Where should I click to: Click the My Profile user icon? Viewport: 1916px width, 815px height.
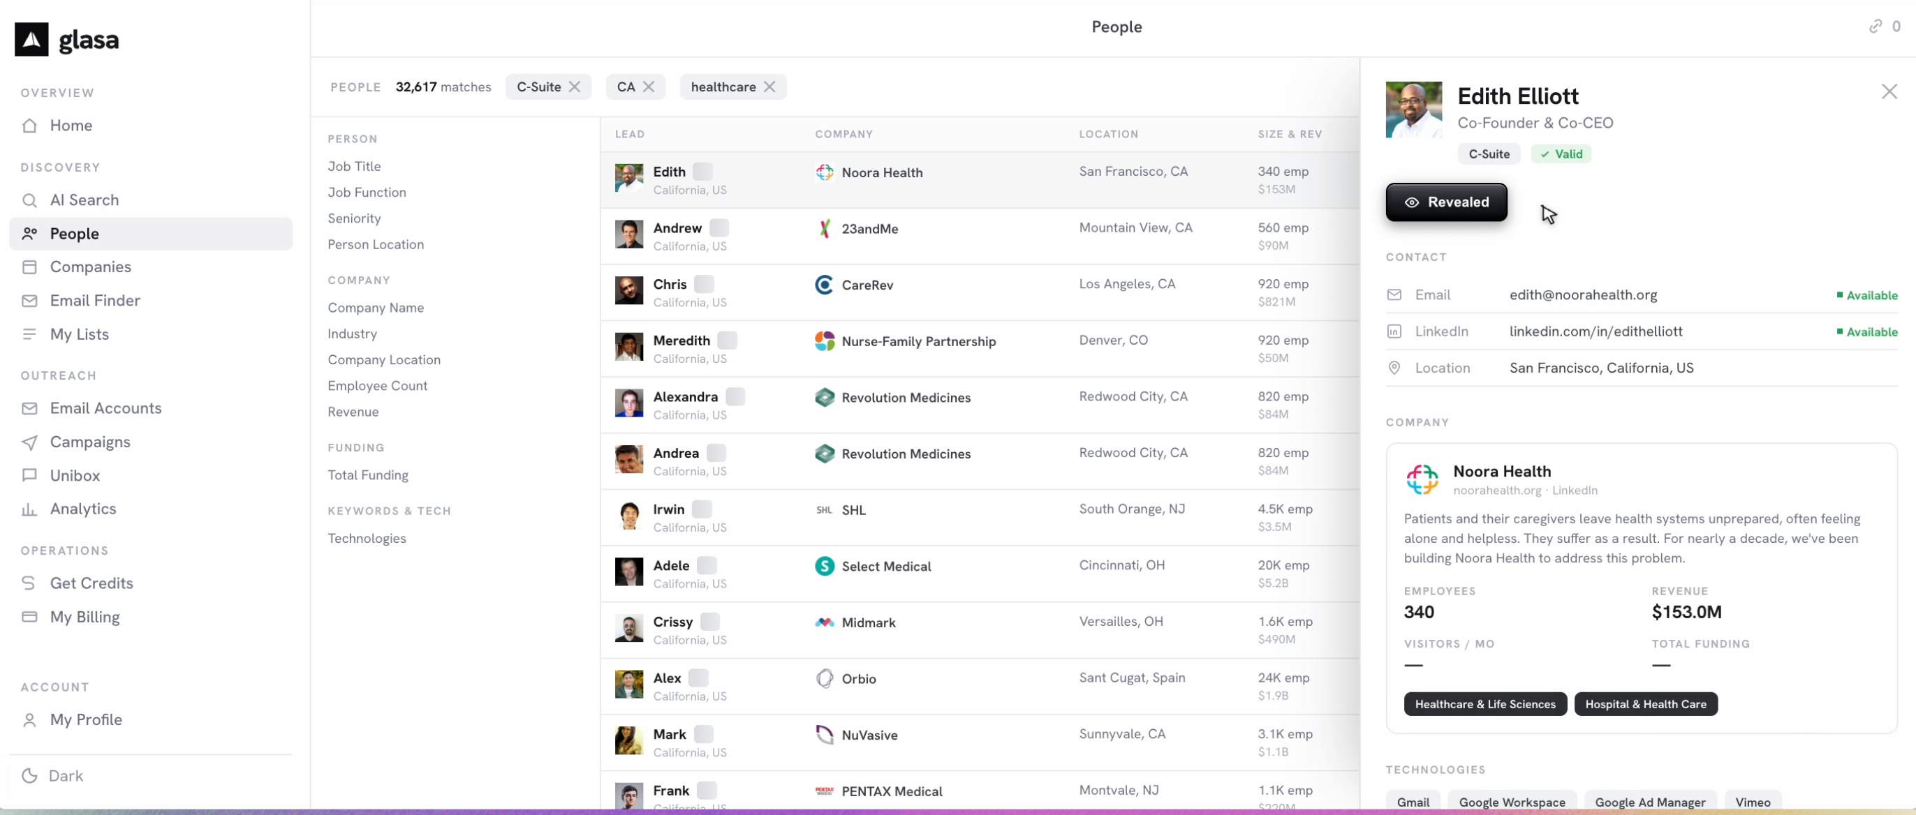coord(30,720)
